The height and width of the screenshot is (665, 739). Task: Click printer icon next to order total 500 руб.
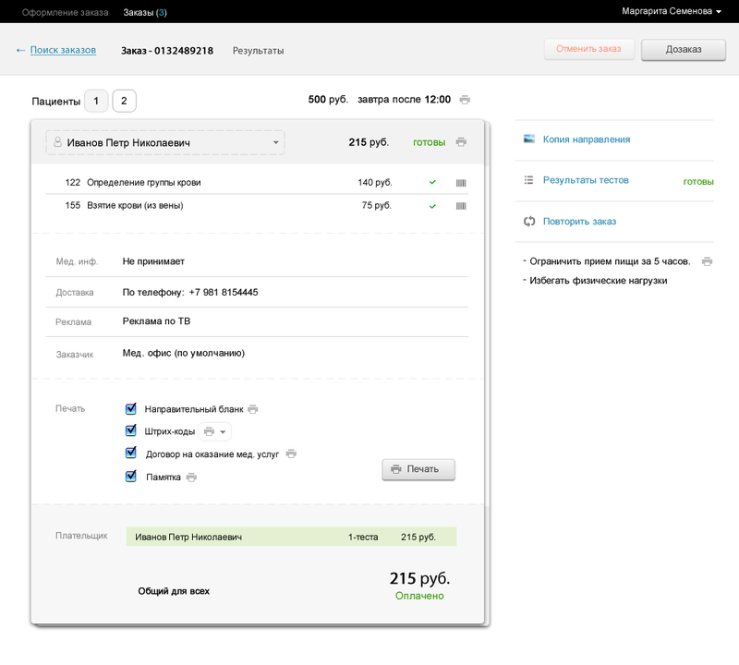pos(465,100)
